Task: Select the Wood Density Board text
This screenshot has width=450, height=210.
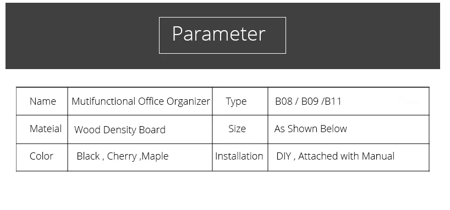Action: click(120, 129)
